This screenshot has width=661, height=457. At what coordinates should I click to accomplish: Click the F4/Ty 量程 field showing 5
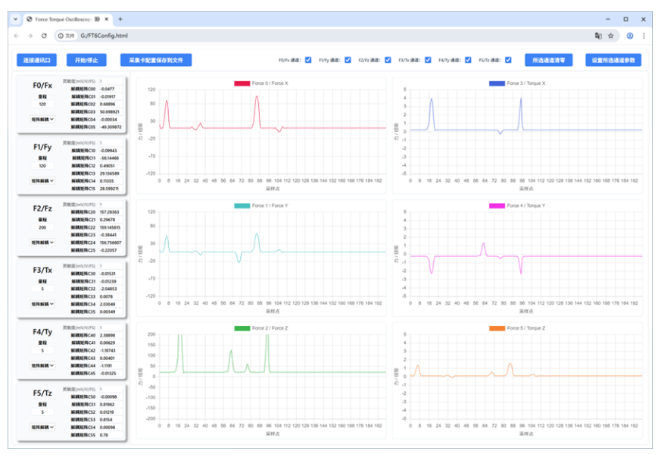pos(42,351)
